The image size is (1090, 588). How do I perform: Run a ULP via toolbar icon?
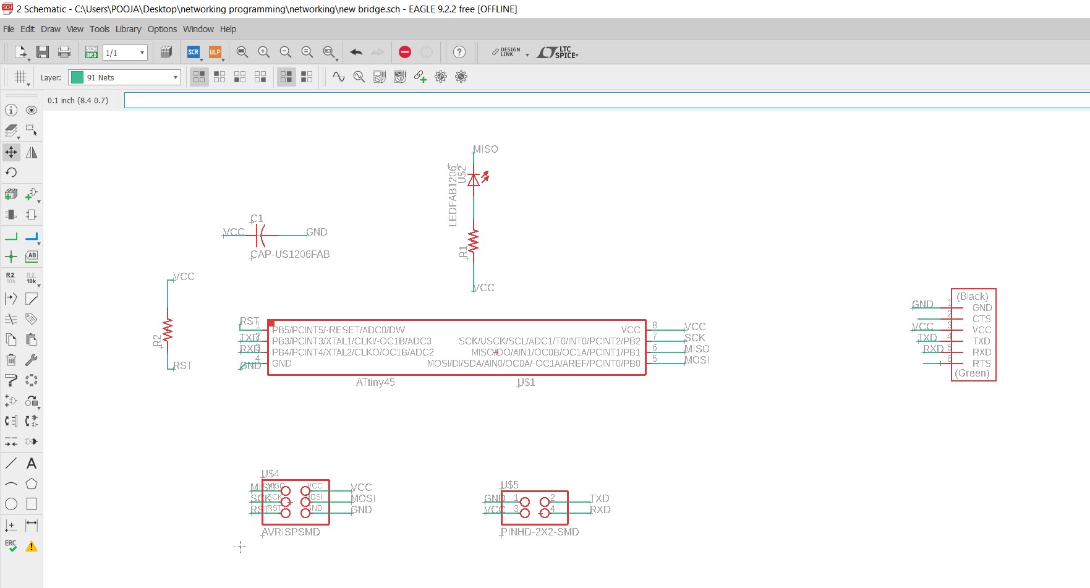coord(215,53)
